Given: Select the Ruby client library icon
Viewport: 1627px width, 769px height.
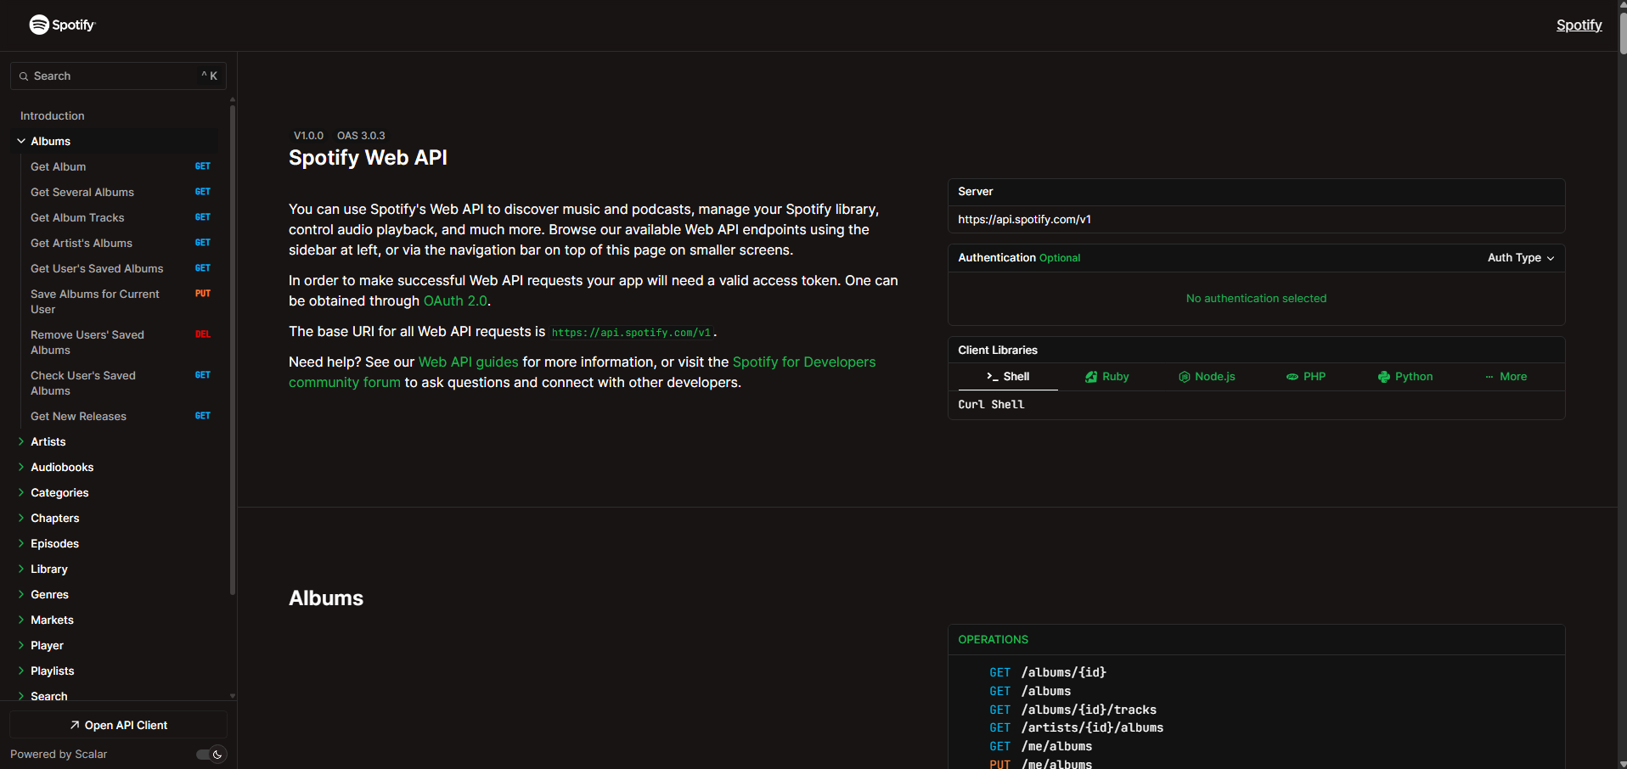Looking at the screenshot, I should coord(1091,377).
